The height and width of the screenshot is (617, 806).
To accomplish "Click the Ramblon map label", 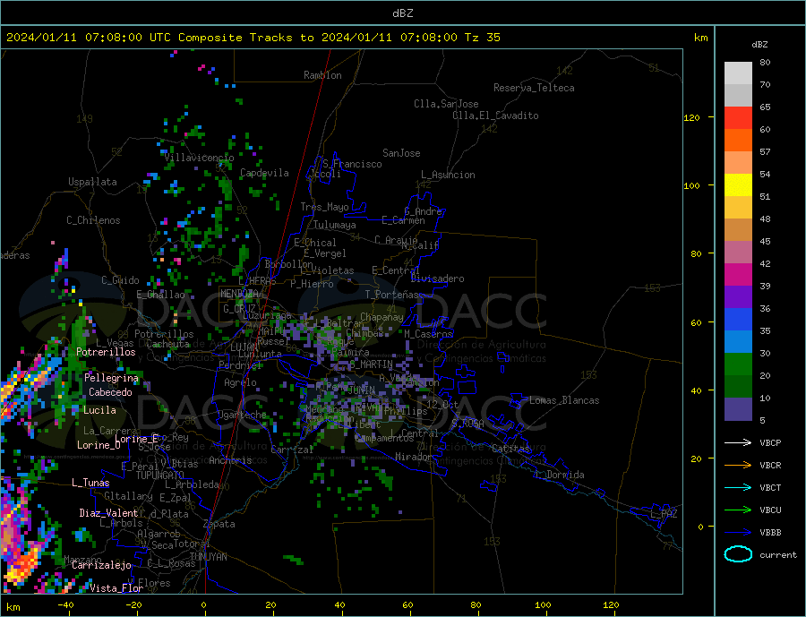I will click(x=322, y=75).
